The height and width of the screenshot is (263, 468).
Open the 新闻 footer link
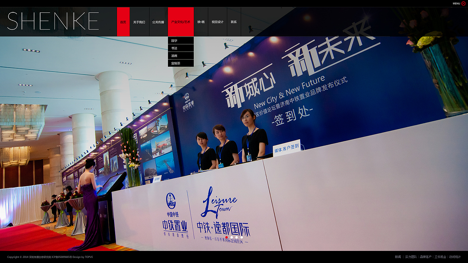[398, 257]
